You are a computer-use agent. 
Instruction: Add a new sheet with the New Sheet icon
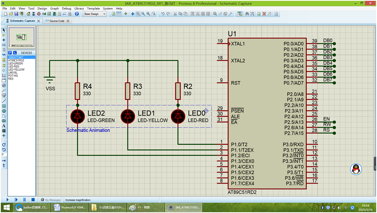click(259, 14)
